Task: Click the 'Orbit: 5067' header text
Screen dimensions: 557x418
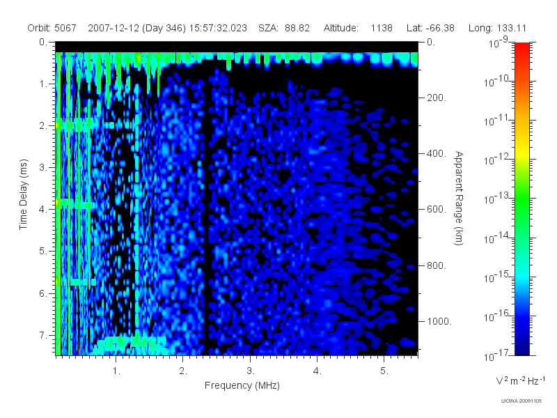Action: [52, 28]
